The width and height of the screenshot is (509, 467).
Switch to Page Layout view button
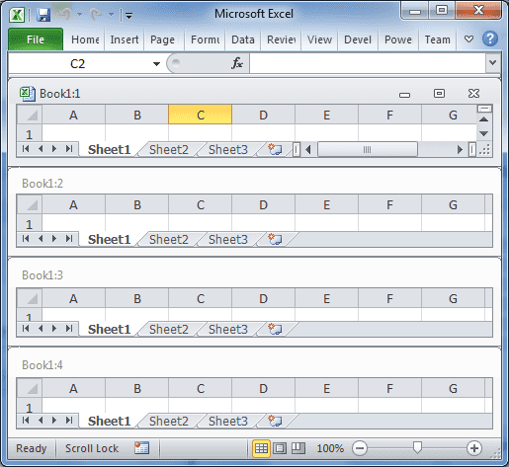(280, 448)
